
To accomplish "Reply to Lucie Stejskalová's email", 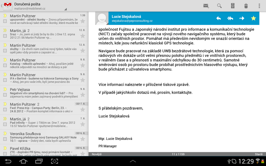I will (x=218, y=18).
